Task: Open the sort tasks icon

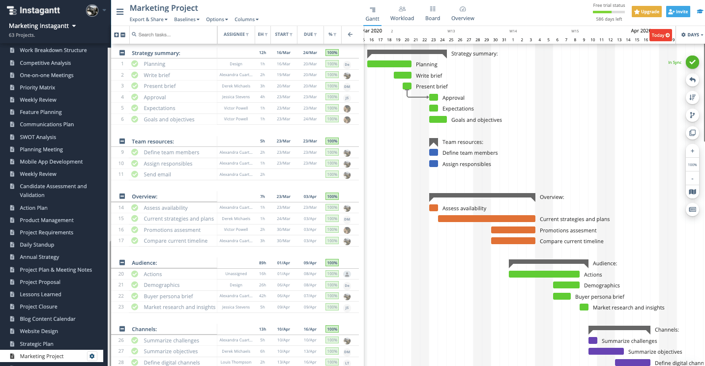Action: pos(692,97)
